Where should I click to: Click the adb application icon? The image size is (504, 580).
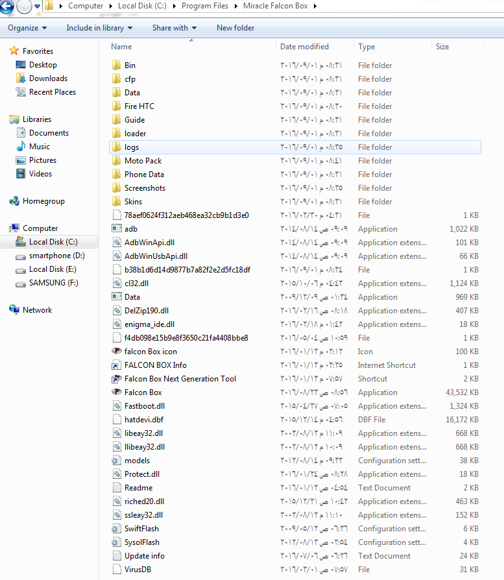click(x=117, y=228)
